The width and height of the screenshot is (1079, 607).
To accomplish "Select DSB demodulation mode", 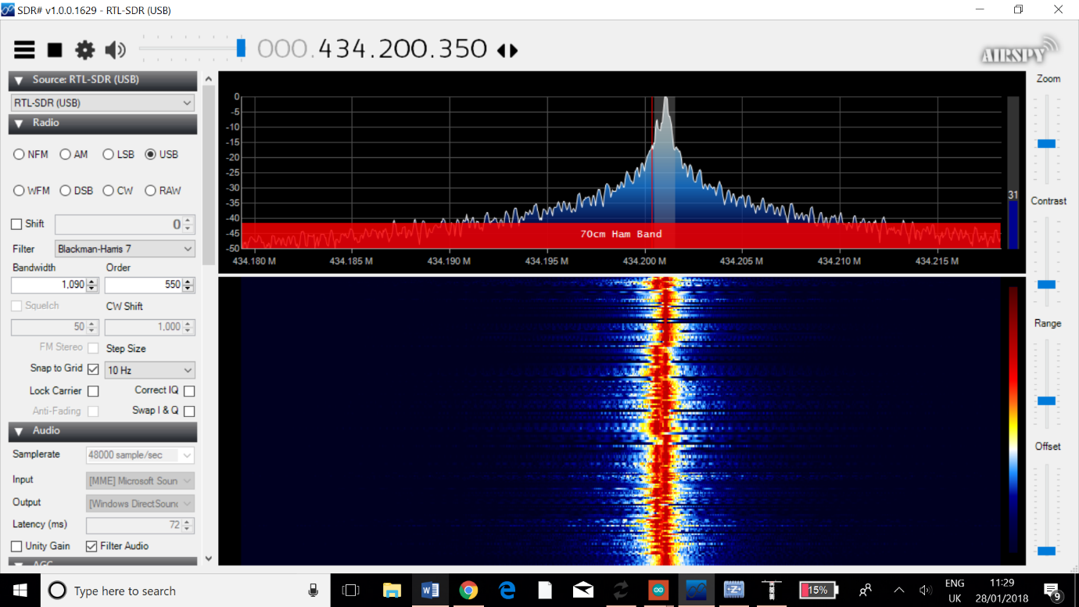I will tap(65, 191).
